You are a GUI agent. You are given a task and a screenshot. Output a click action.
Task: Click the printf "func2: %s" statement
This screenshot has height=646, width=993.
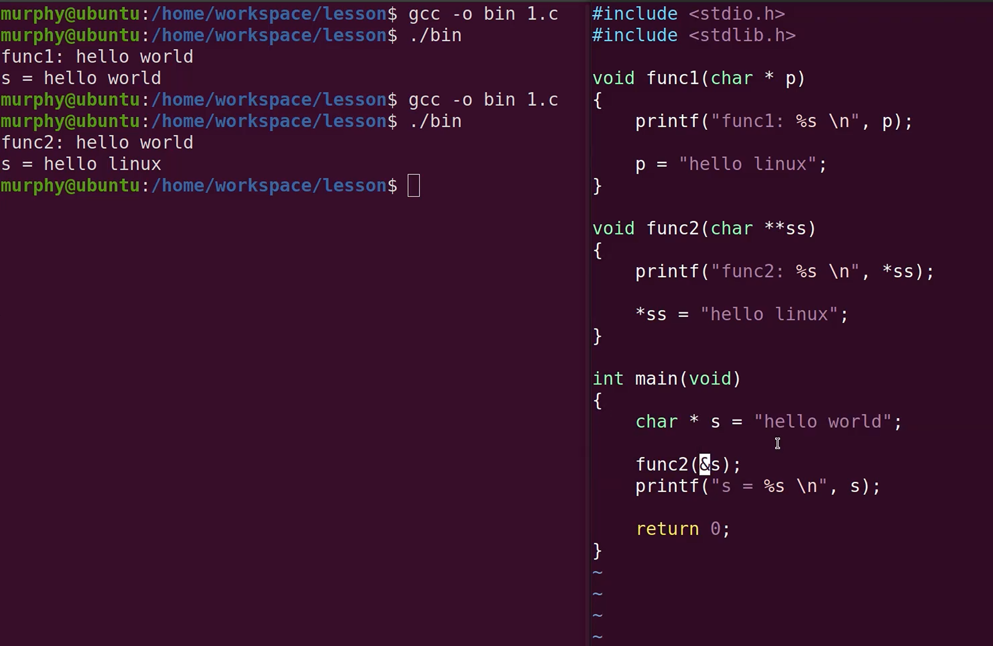[x=784, y=272]
